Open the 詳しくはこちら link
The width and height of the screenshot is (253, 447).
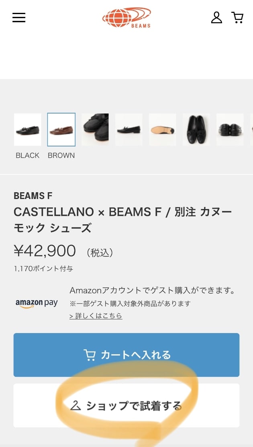tap(96, 316)
